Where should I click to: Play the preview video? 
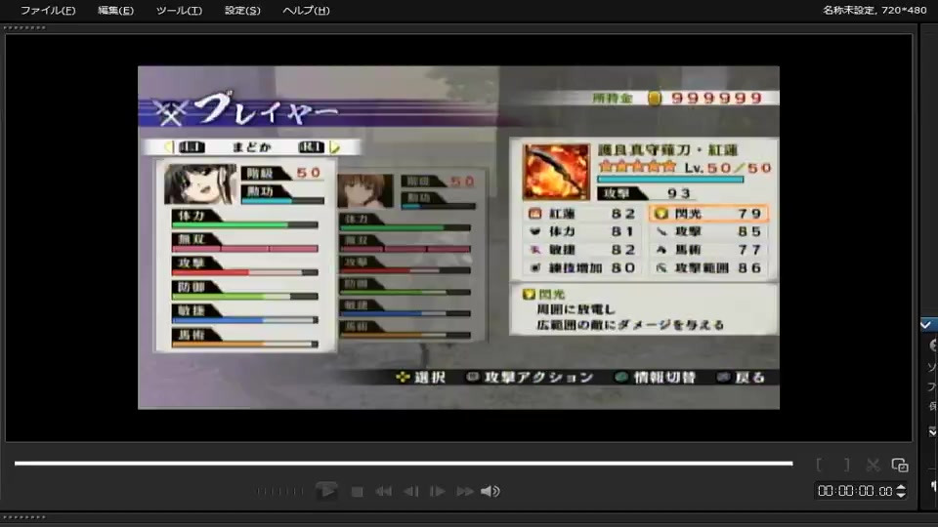326,491
